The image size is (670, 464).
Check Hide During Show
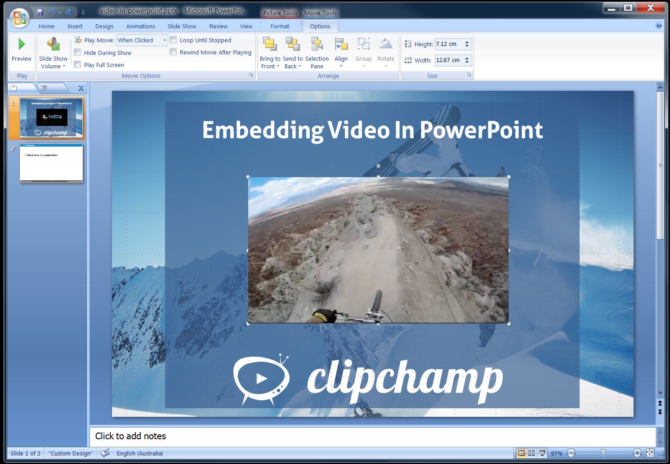point(77,52)
